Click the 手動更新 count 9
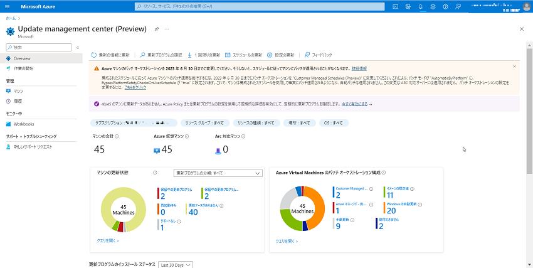This screenshot has width=533, height=268. [x=338, y=226]
